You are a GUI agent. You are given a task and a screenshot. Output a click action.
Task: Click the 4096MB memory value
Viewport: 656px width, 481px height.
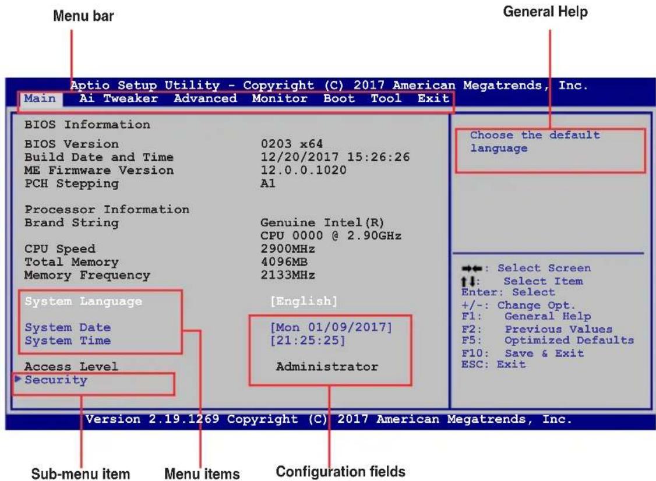pos(284,262)
